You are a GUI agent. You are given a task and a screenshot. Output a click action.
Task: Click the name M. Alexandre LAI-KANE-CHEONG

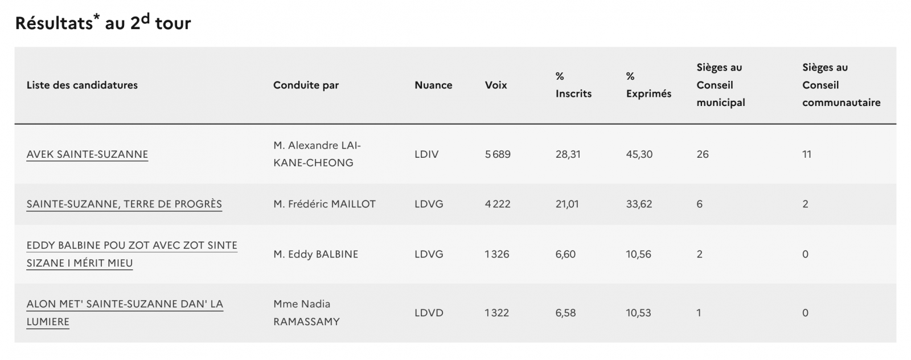(317, 154)
